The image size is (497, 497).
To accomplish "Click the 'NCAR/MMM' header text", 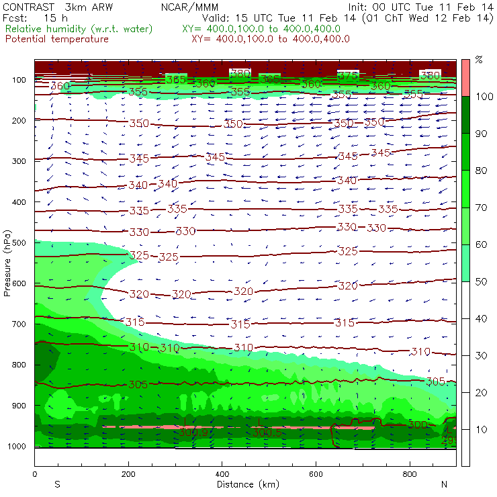I will [x=189, y=7].
